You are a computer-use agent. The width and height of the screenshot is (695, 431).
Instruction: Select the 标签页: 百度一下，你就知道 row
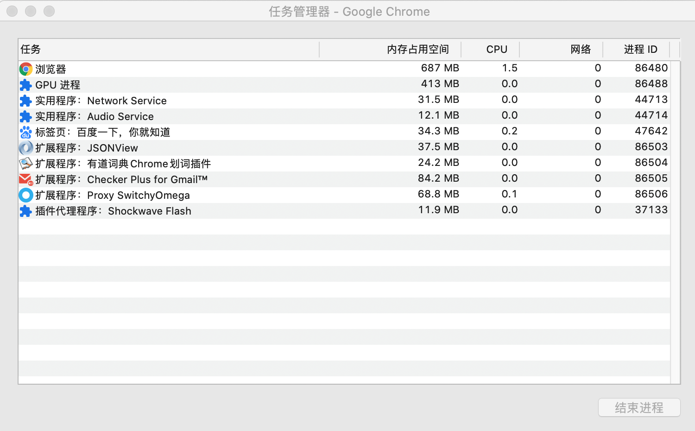pos(344,132)
